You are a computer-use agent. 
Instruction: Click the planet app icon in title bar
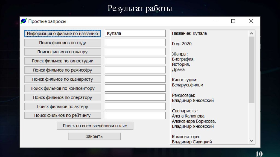click(24, 21)
